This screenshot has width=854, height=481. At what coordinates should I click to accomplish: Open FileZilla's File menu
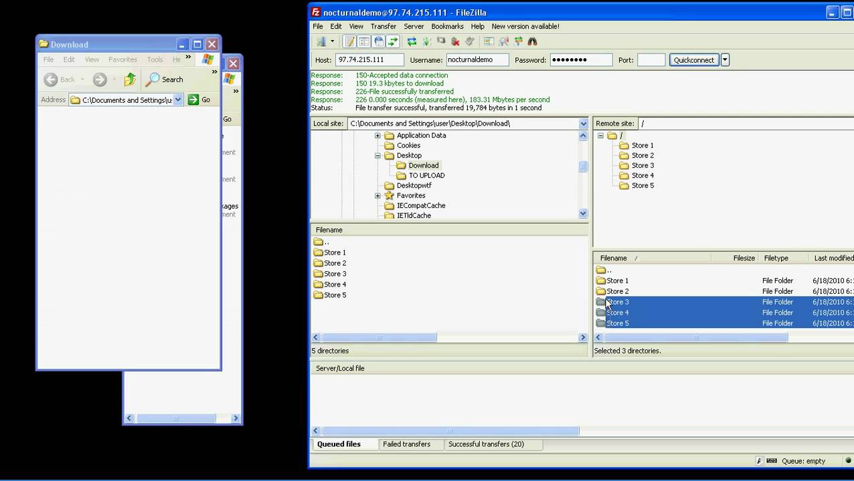point(318,26)
